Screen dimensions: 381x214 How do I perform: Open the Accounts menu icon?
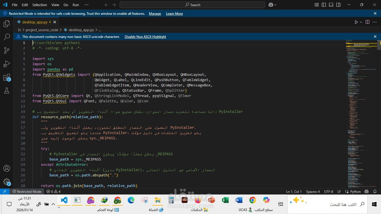click(x=7, y=169)
